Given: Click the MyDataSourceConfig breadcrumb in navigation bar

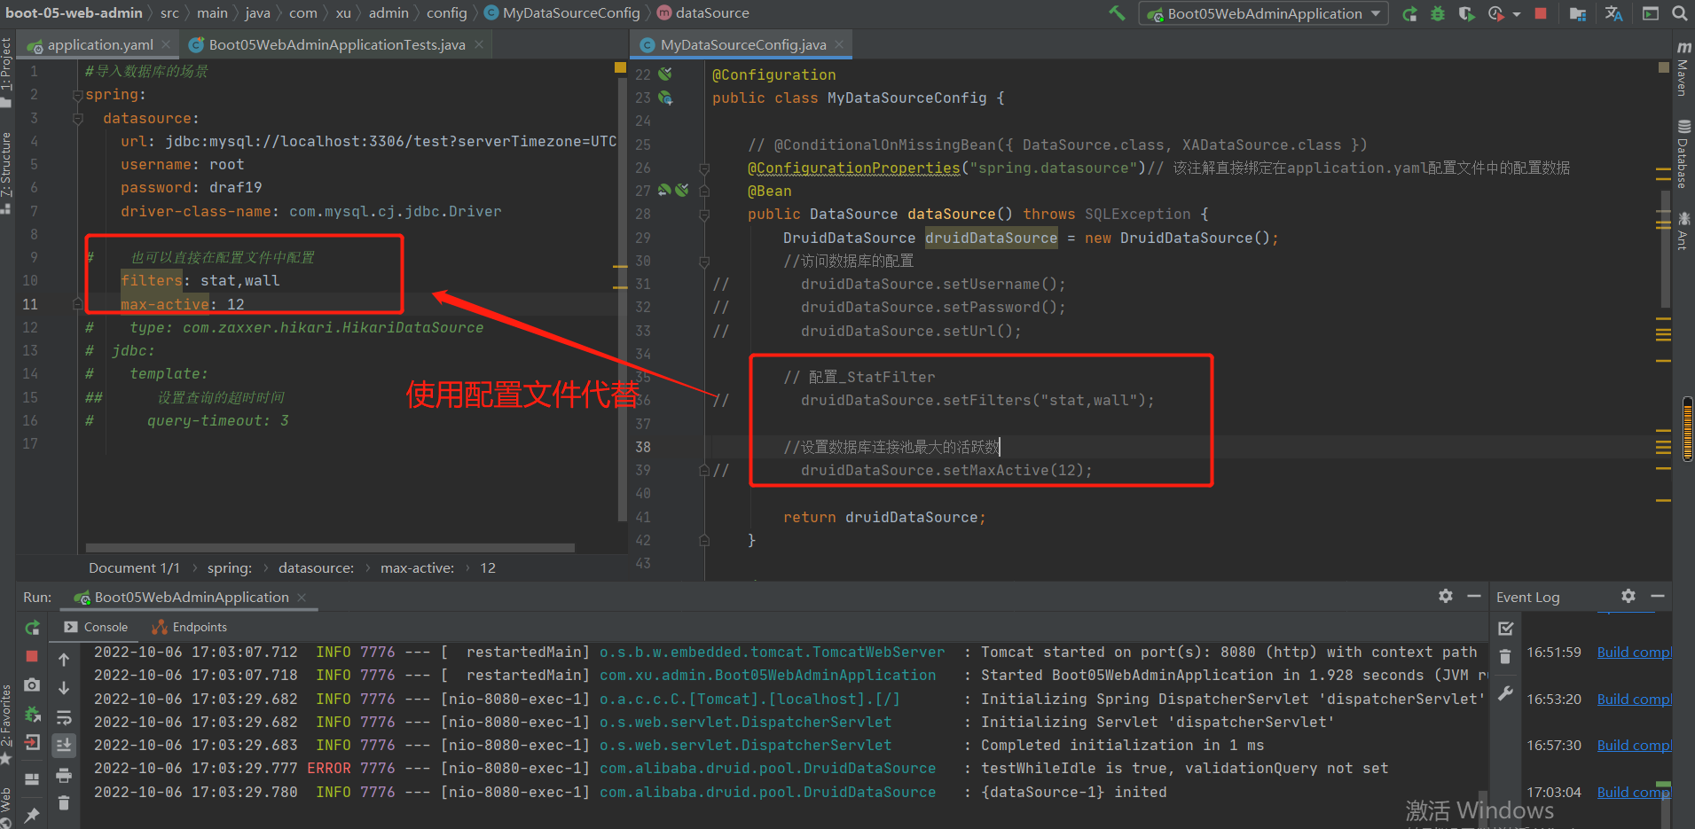Looking at the screenshot, I should (x=562, y=12).
